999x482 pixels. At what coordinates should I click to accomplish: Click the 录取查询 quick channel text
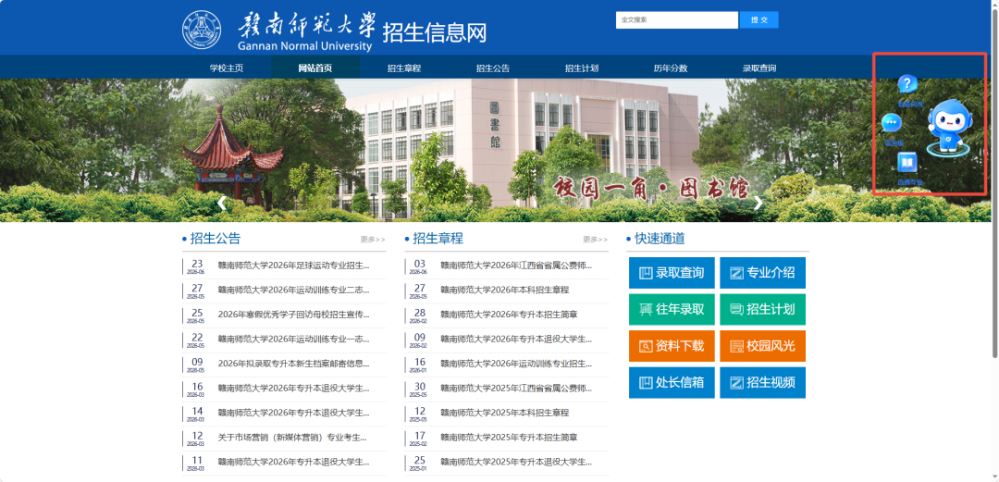pyautogui.click(x=680, y=274)
